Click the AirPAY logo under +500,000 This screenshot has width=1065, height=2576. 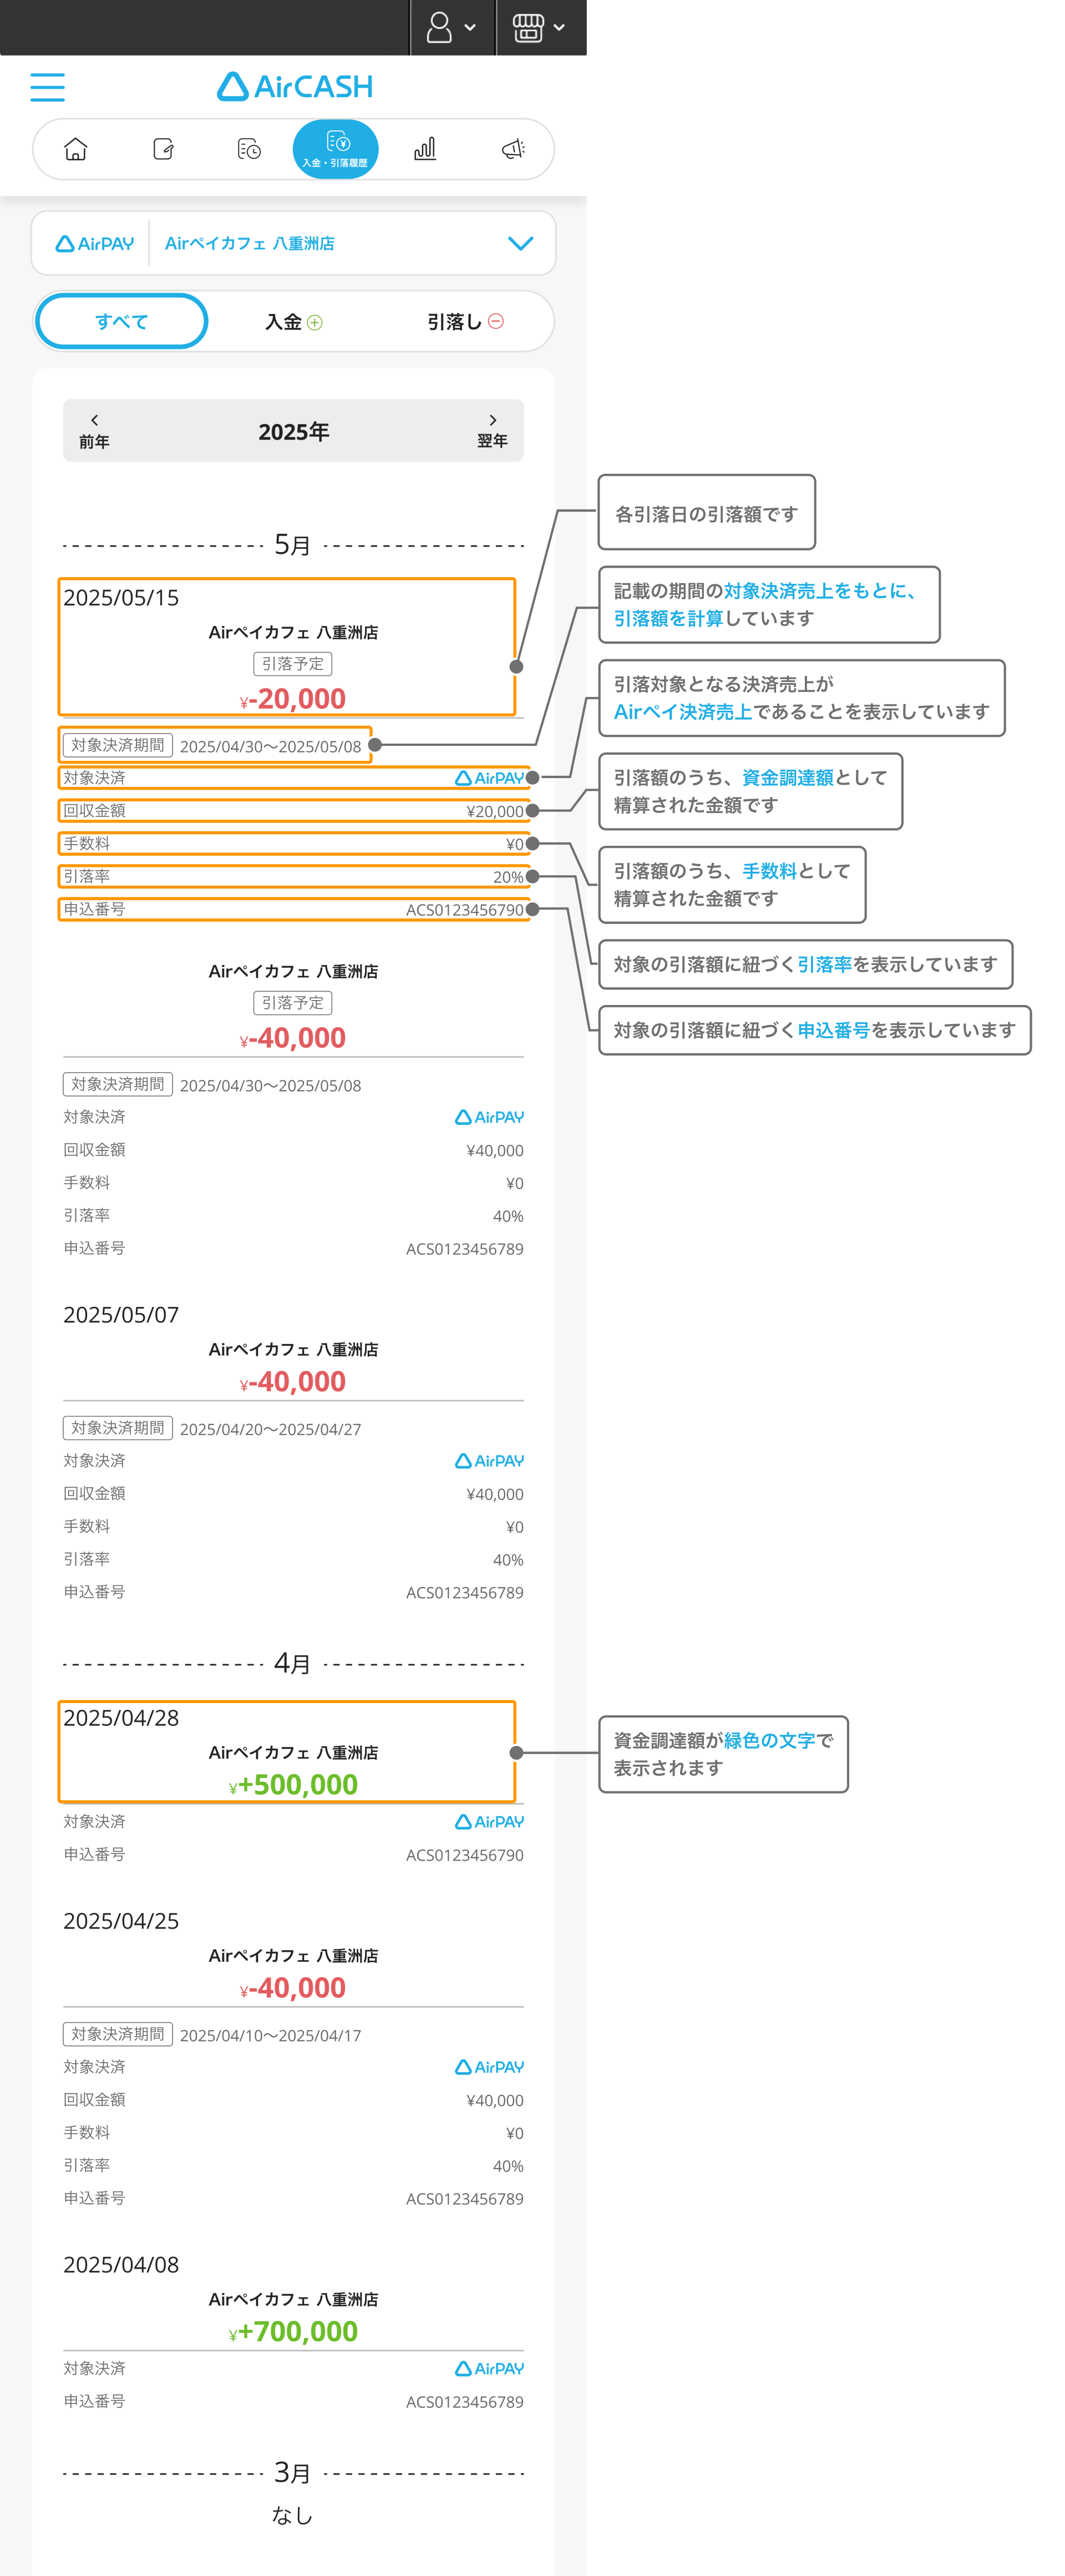[x=489, y=1822]
